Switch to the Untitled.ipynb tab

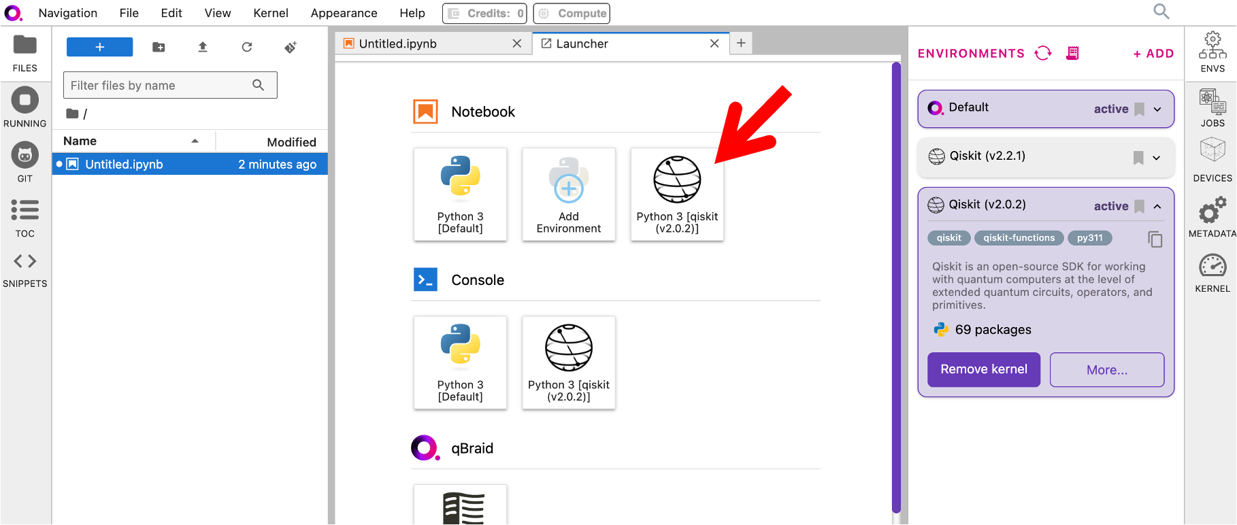click(432, 44)
